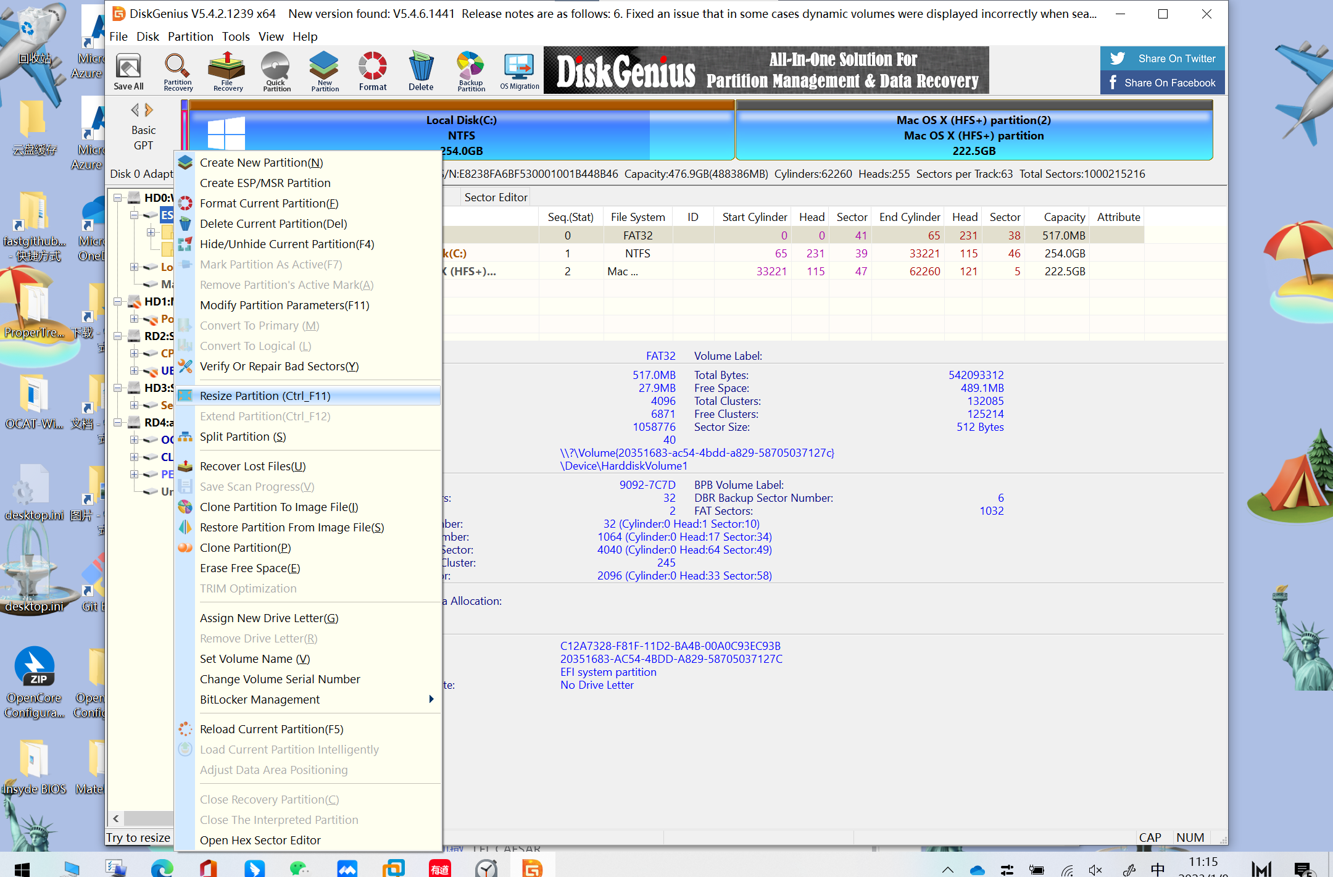This screenshot has width=1333, height=877.
Task: Expand the HD1 disk node
Action: click(x=118, y=301)
